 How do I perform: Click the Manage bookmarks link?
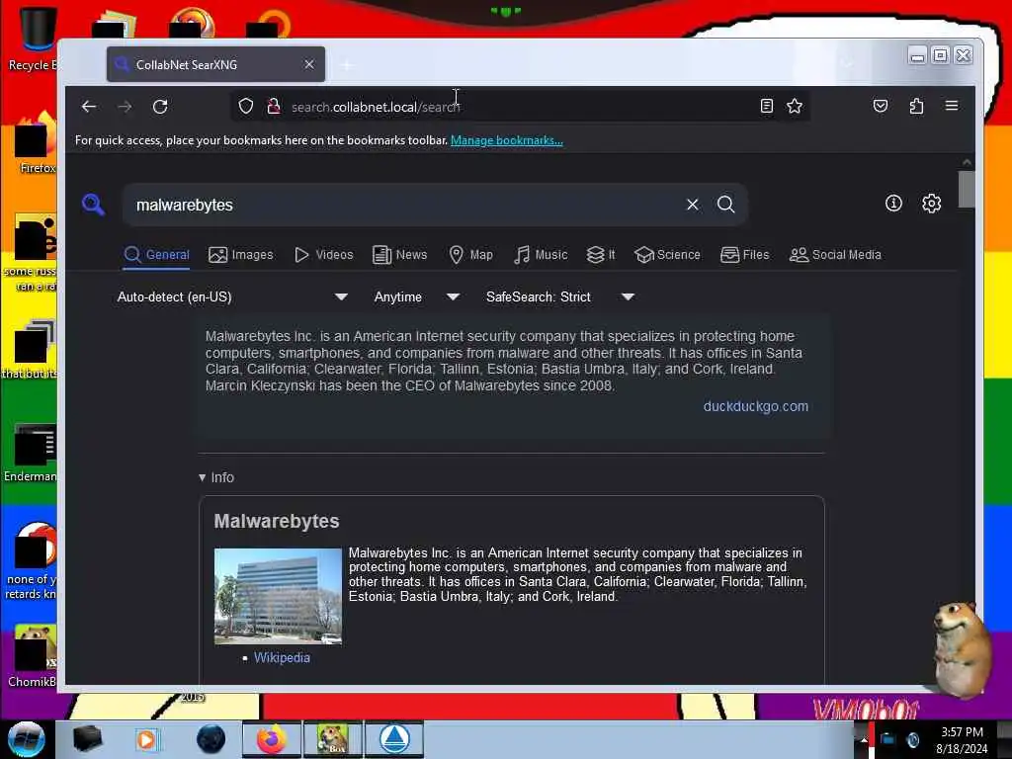pyautogui.click(x=507, y=140)
